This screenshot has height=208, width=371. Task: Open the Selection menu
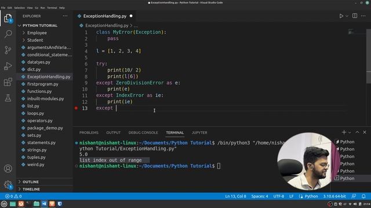(x=19, y=8)
